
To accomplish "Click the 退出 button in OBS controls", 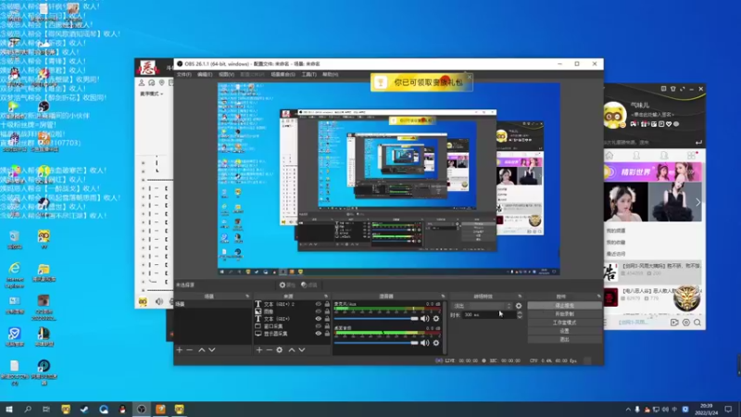I will [x=565, y=339].
